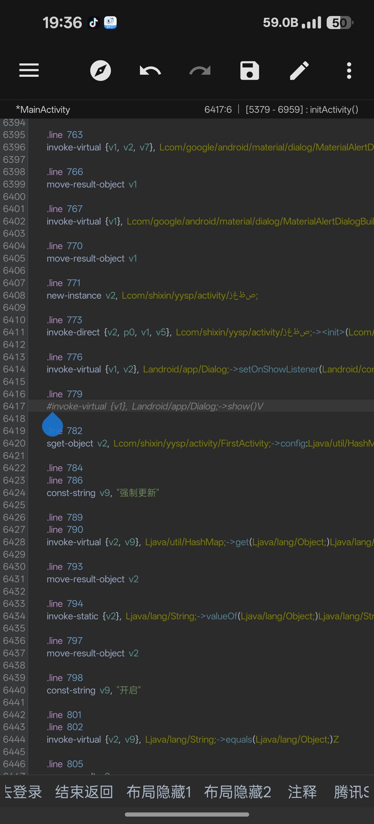
Task: Tap the blue app notification icon
Action: [x=110, y=23]
